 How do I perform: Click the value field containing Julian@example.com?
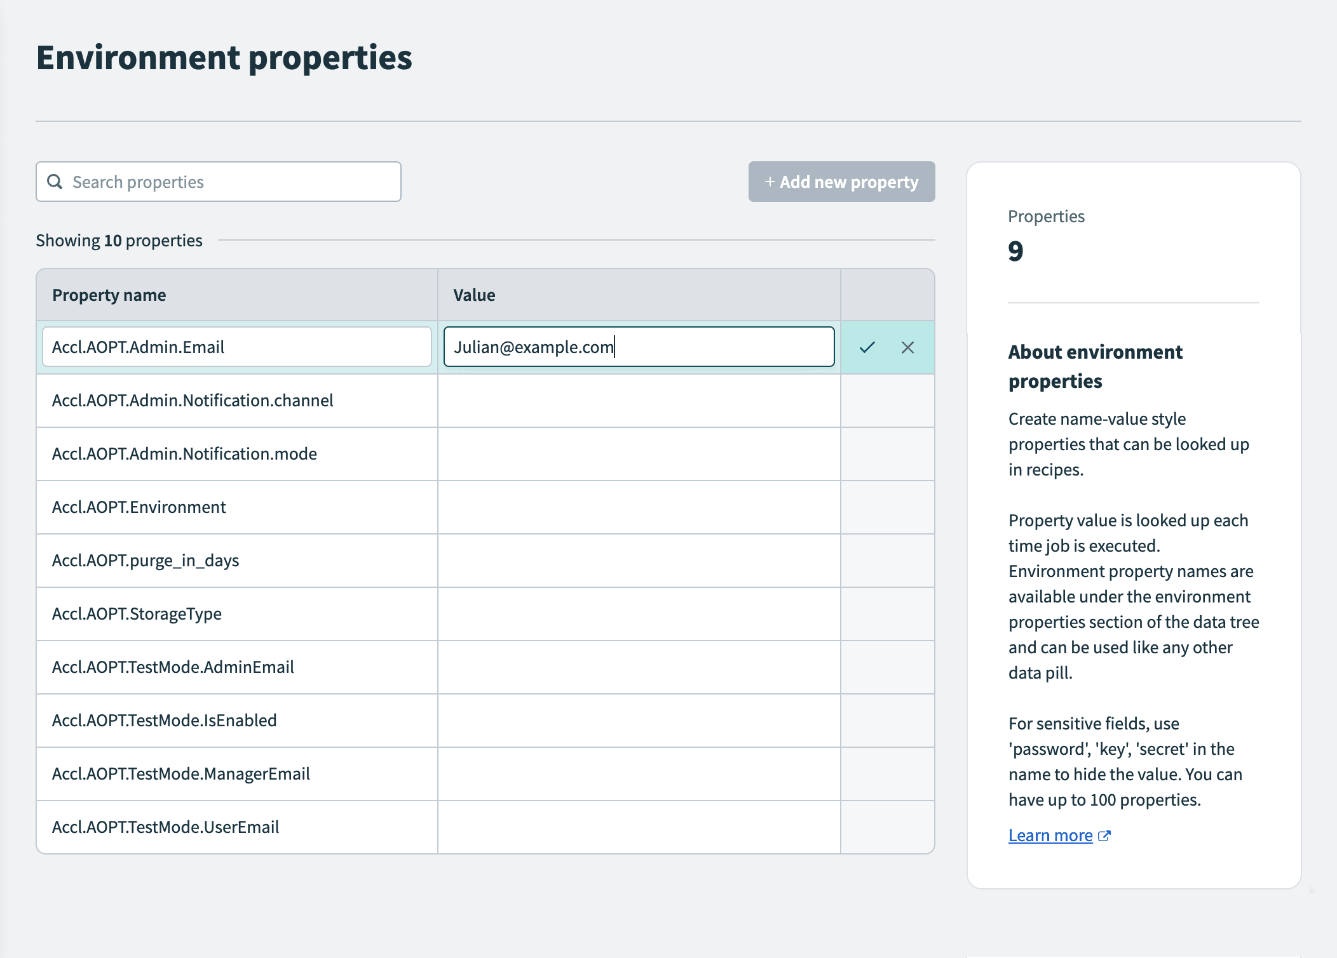[639, 347]
